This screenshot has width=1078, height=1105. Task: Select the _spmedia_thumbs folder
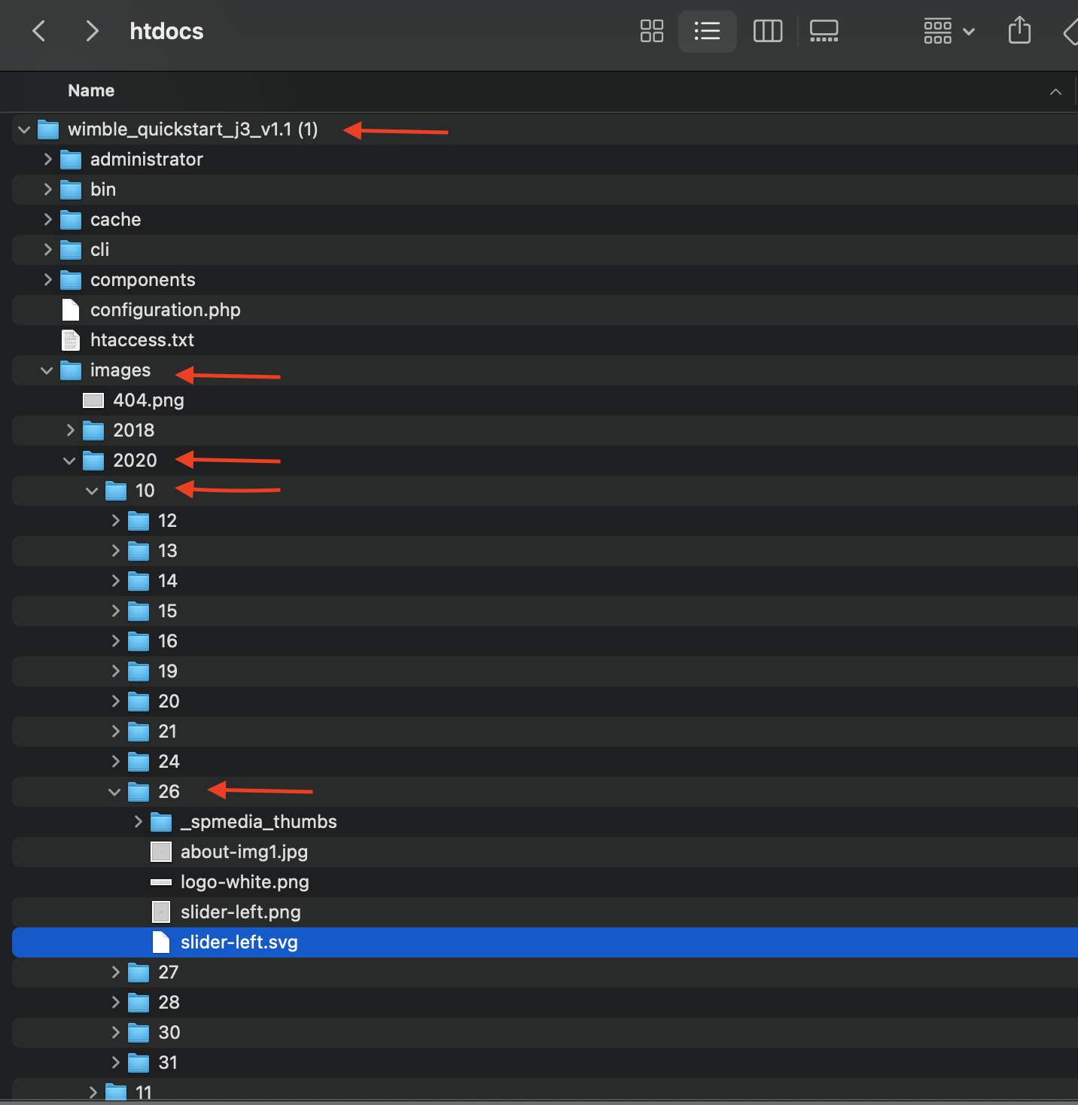point(260,821)
